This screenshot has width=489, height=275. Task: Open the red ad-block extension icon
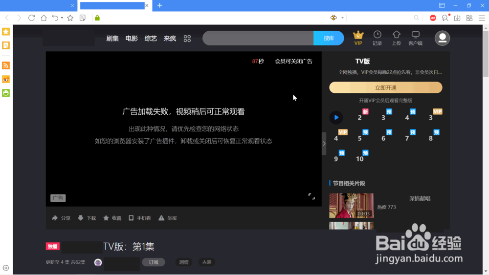coord(433,18)
